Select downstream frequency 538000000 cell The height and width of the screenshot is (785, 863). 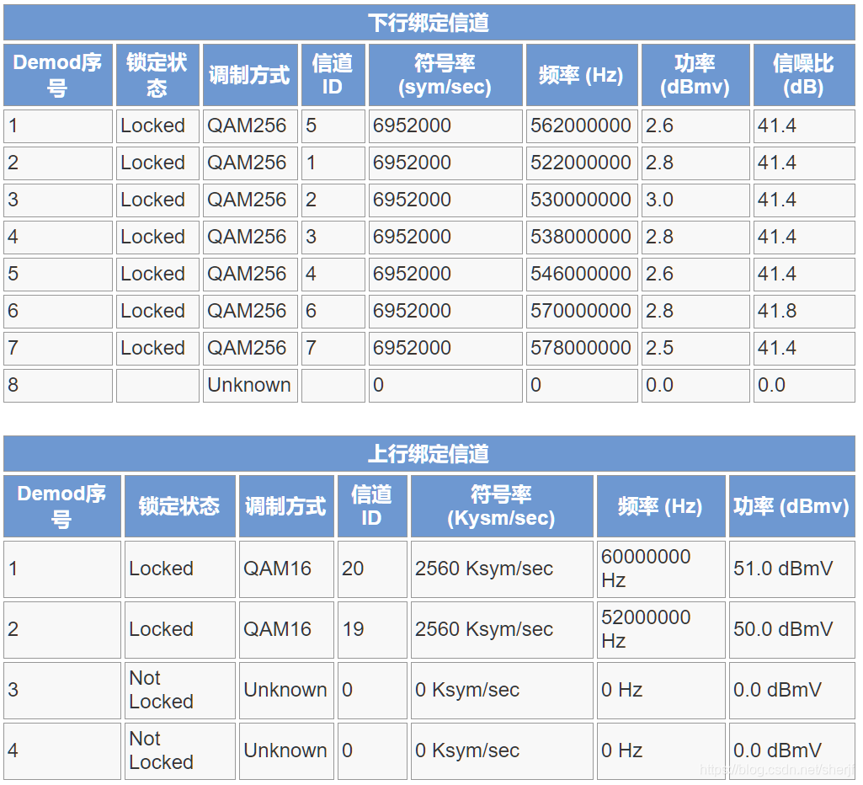581,237
